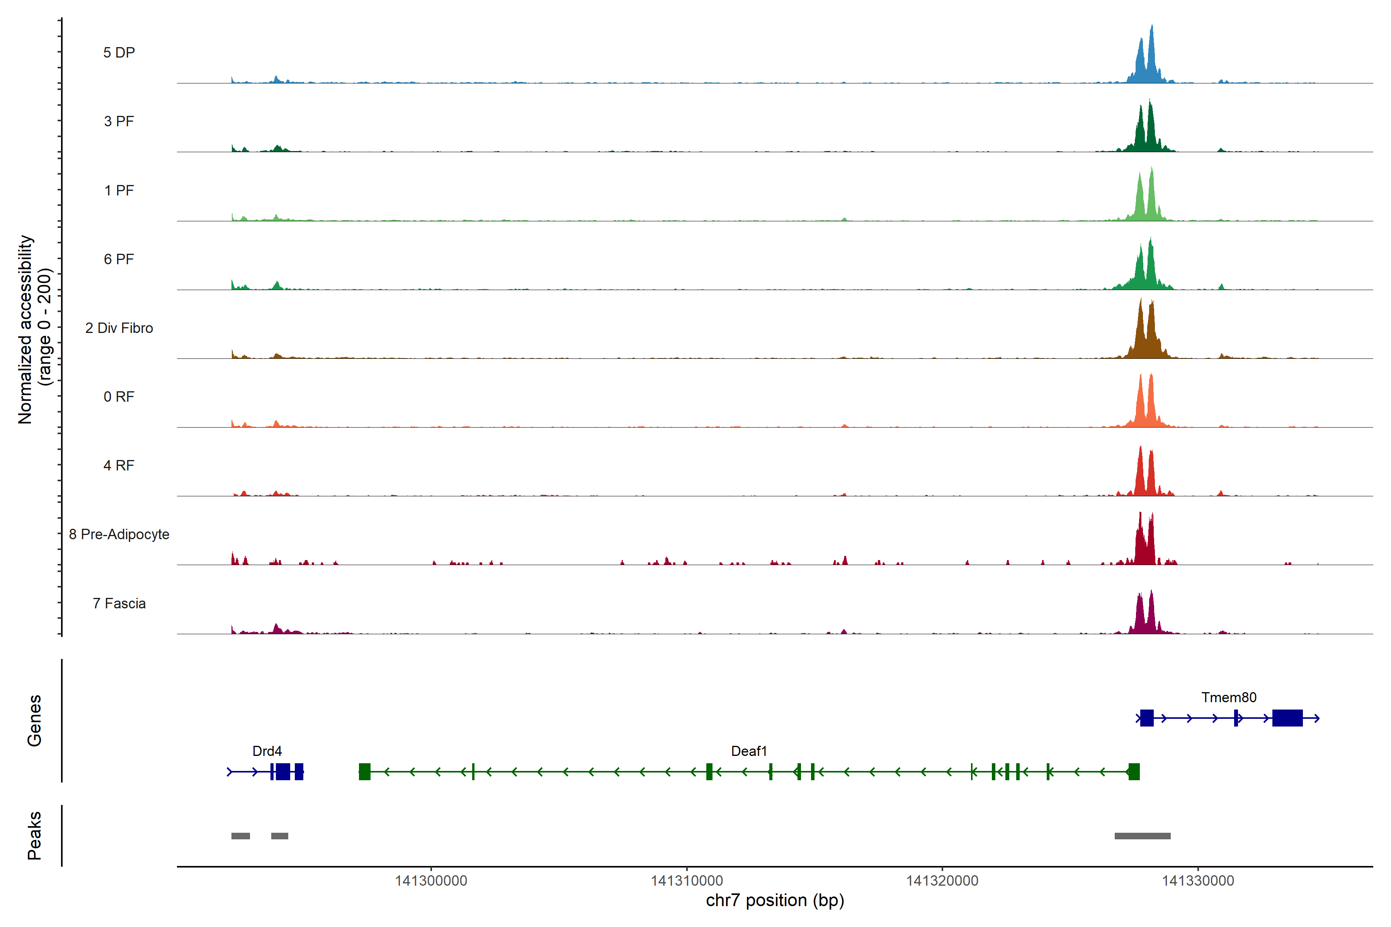
Task: Click the 7 Fascia track label
Action: (119, 603)
